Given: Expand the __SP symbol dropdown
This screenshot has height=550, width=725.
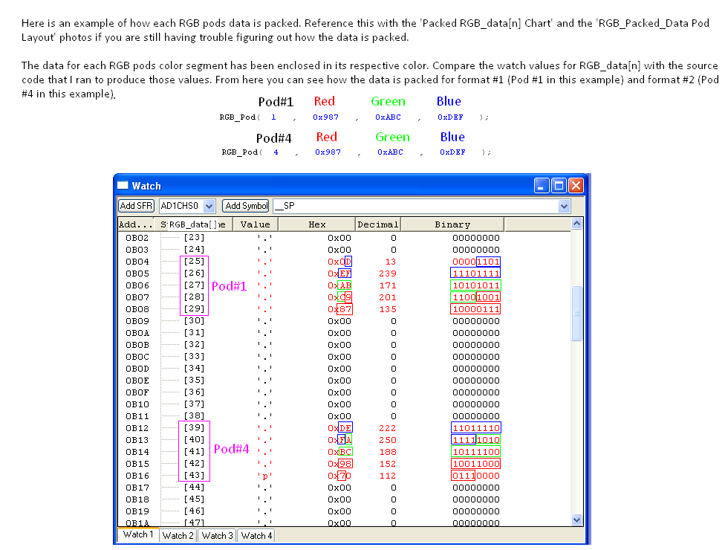Looking at the screenshot, I should (x=564, y=206).
